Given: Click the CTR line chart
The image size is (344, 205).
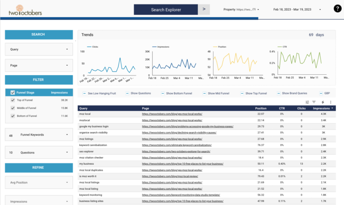Looking at the screenshot, I should (300, 63).
